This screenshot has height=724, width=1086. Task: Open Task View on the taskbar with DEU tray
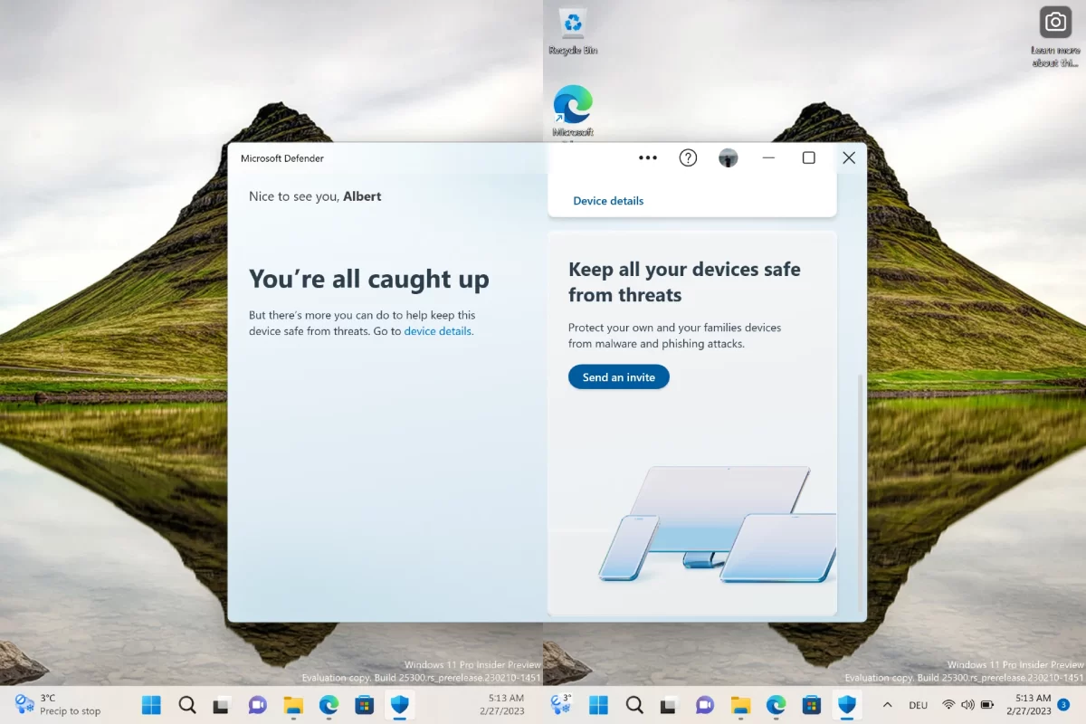pyautogui.click(x=670, y=705)
